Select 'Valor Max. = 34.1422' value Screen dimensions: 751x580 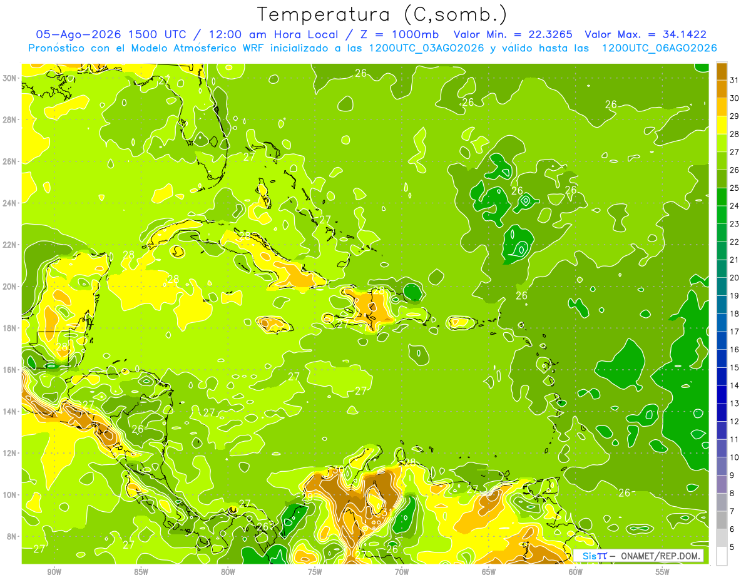coord(646,34)
